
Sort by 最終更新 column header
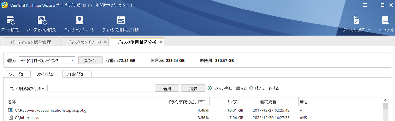coord(271,102)
